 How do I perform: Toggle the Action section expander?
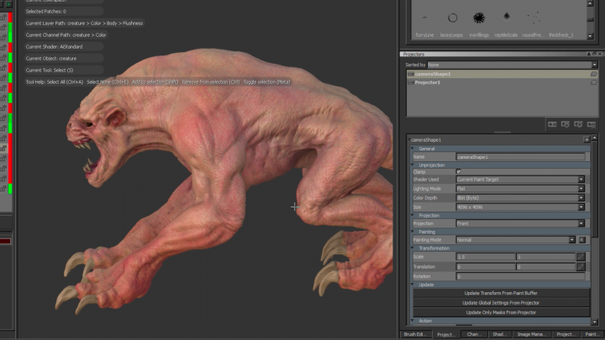click(412, 321)
